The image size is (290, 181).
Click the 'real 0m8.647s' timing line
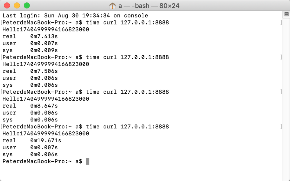click(x=30, y=106)
